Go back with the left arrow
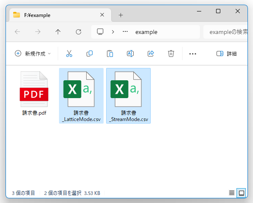 (17, 31)
